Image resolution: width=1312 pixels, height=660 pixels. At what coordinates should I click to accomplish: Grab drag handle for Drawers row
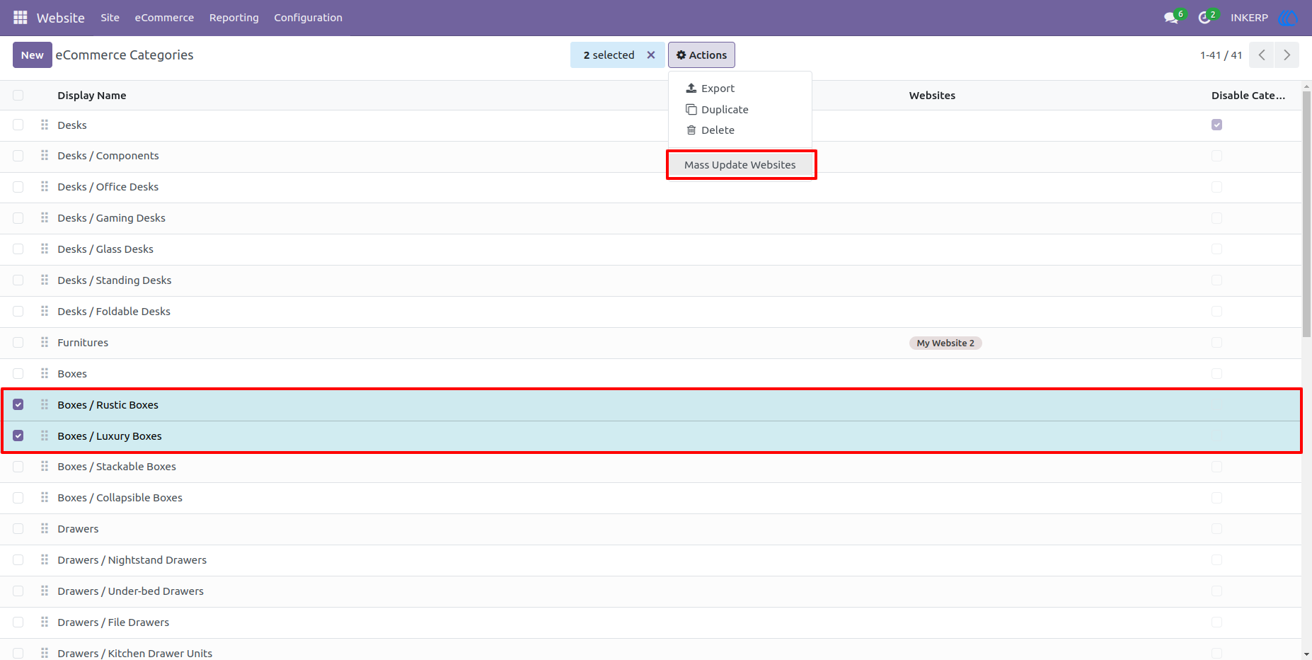pos(45,528)
